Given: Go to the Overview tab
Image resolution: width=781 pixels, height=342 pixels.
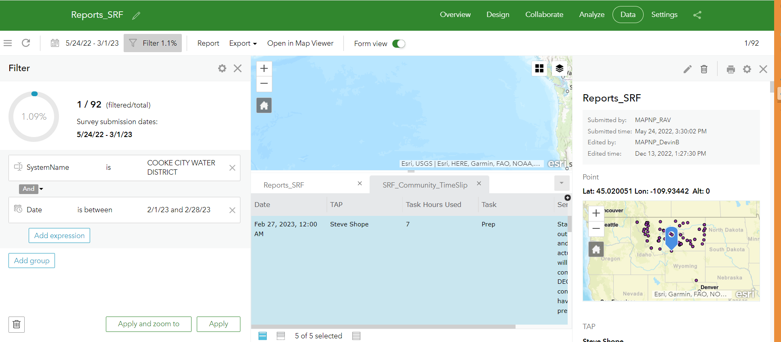Looking at the screenshot, I should 455,15.
